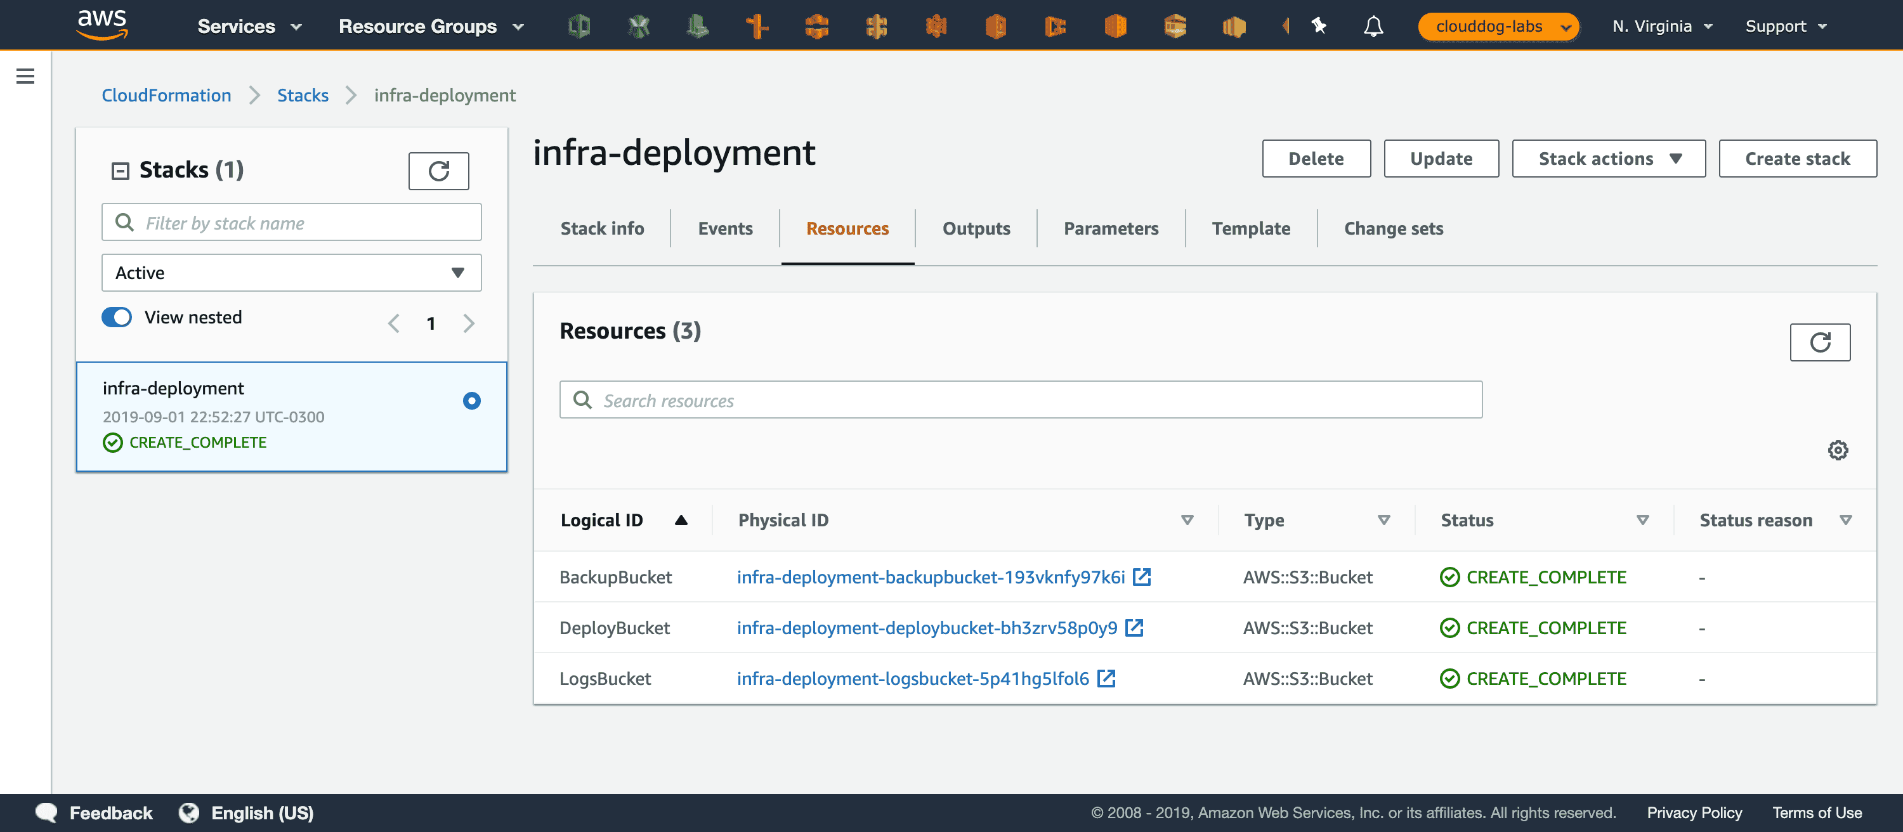
Task: Expand the Stack actions dropdown
Action: click(1608, 159)
